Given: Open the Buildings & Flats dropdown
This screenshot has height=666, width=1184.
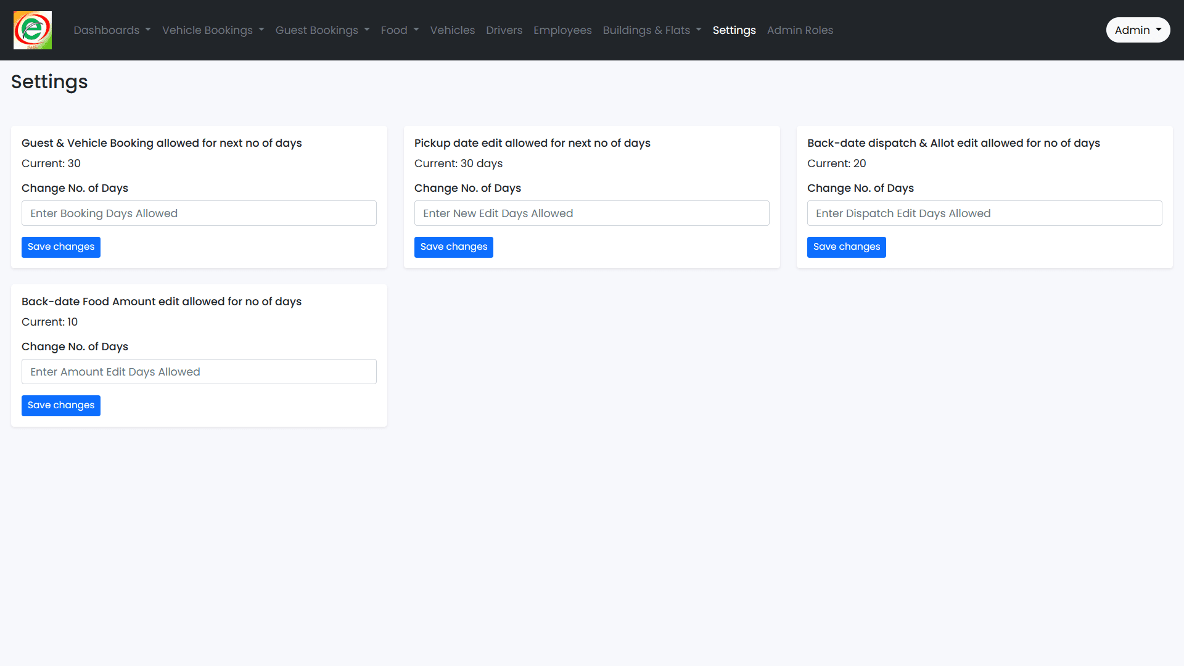Looking at the screenshot, I should pos(652,30).
